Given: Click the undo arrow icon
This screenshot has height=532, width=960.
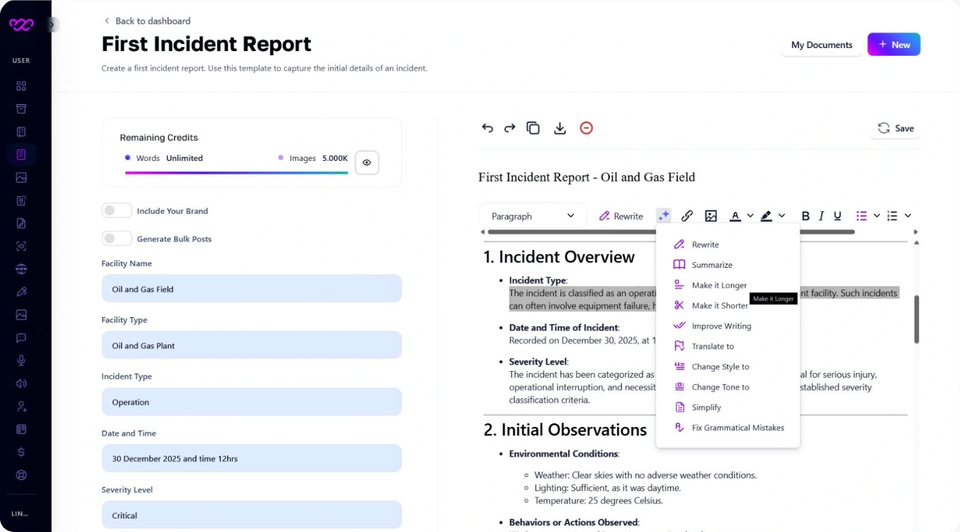Looking at the screenshot, I should [x=487, y=128].
